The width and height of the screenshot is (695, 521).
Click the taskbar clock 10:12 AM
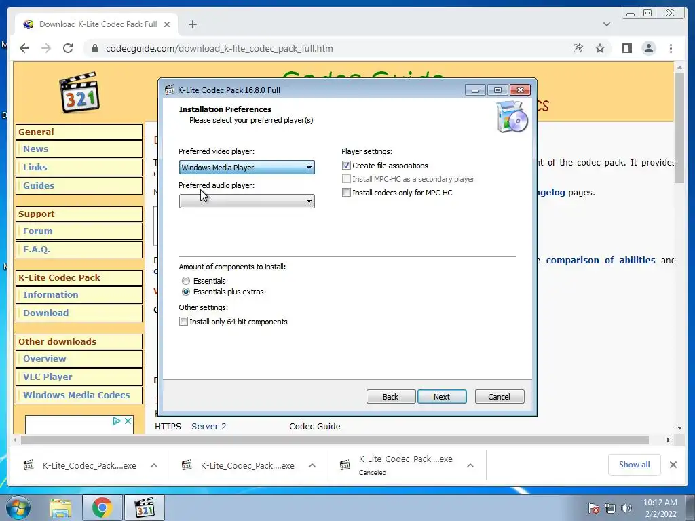click(660, 503)
